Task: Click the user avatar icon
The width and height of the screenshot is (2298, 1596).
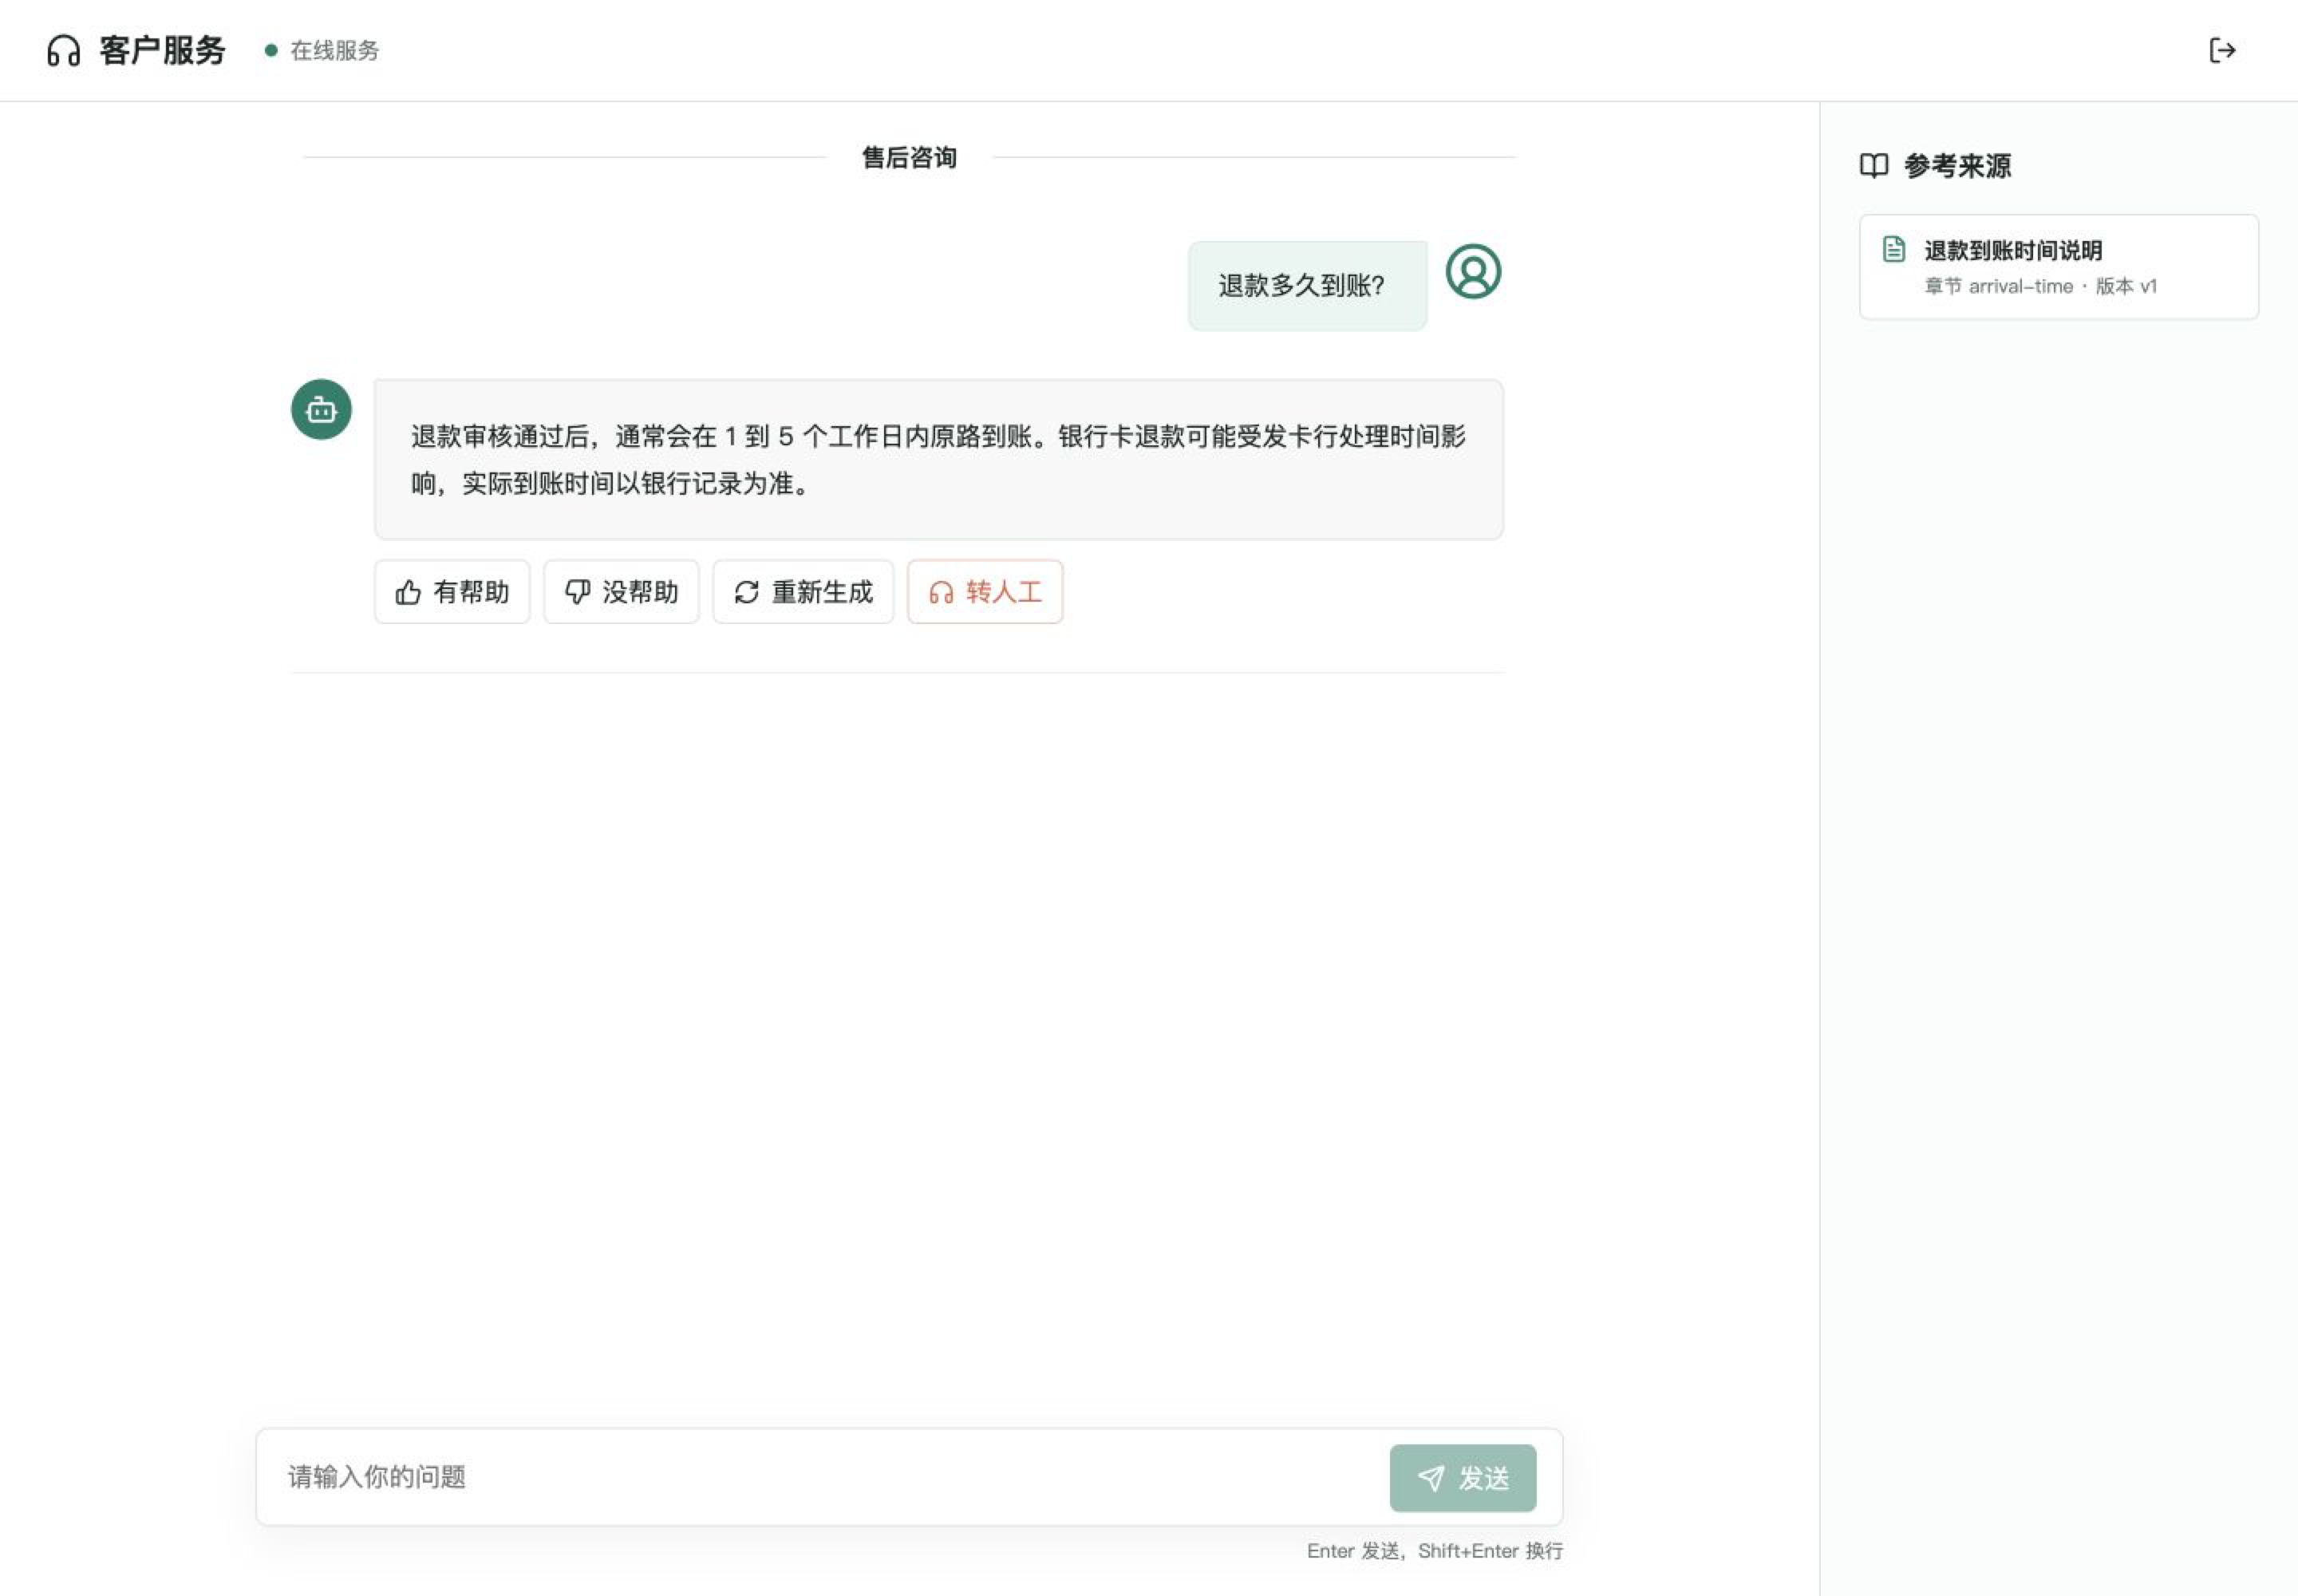Action: pos(1473,271)
